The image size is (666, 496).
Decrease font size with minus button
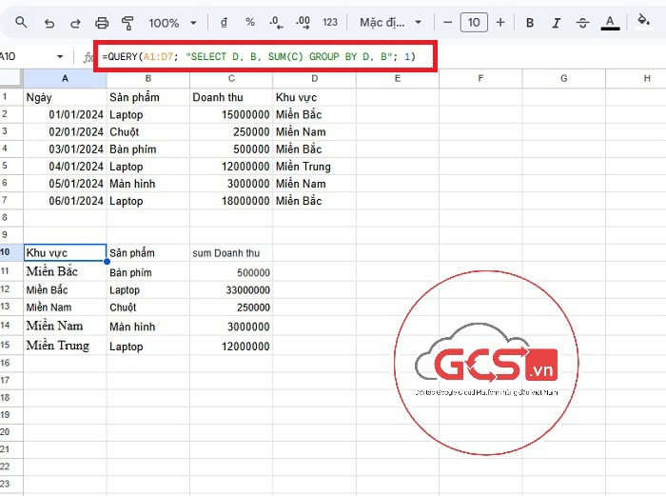click(x=448, y=22)
